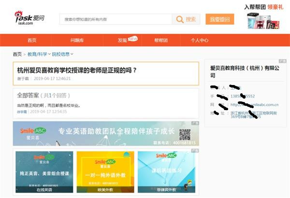Image resolution: width=290 pixels, height=198 pixels.
Task: Click the 全部答案 heading
Action: 28,96
